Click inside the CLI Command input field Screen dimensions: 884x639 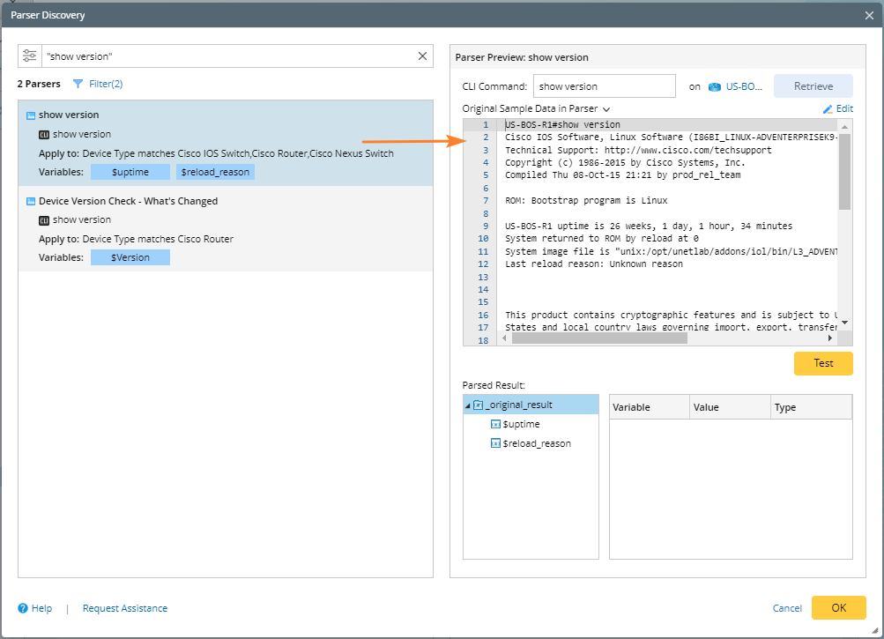coord(604,86)
